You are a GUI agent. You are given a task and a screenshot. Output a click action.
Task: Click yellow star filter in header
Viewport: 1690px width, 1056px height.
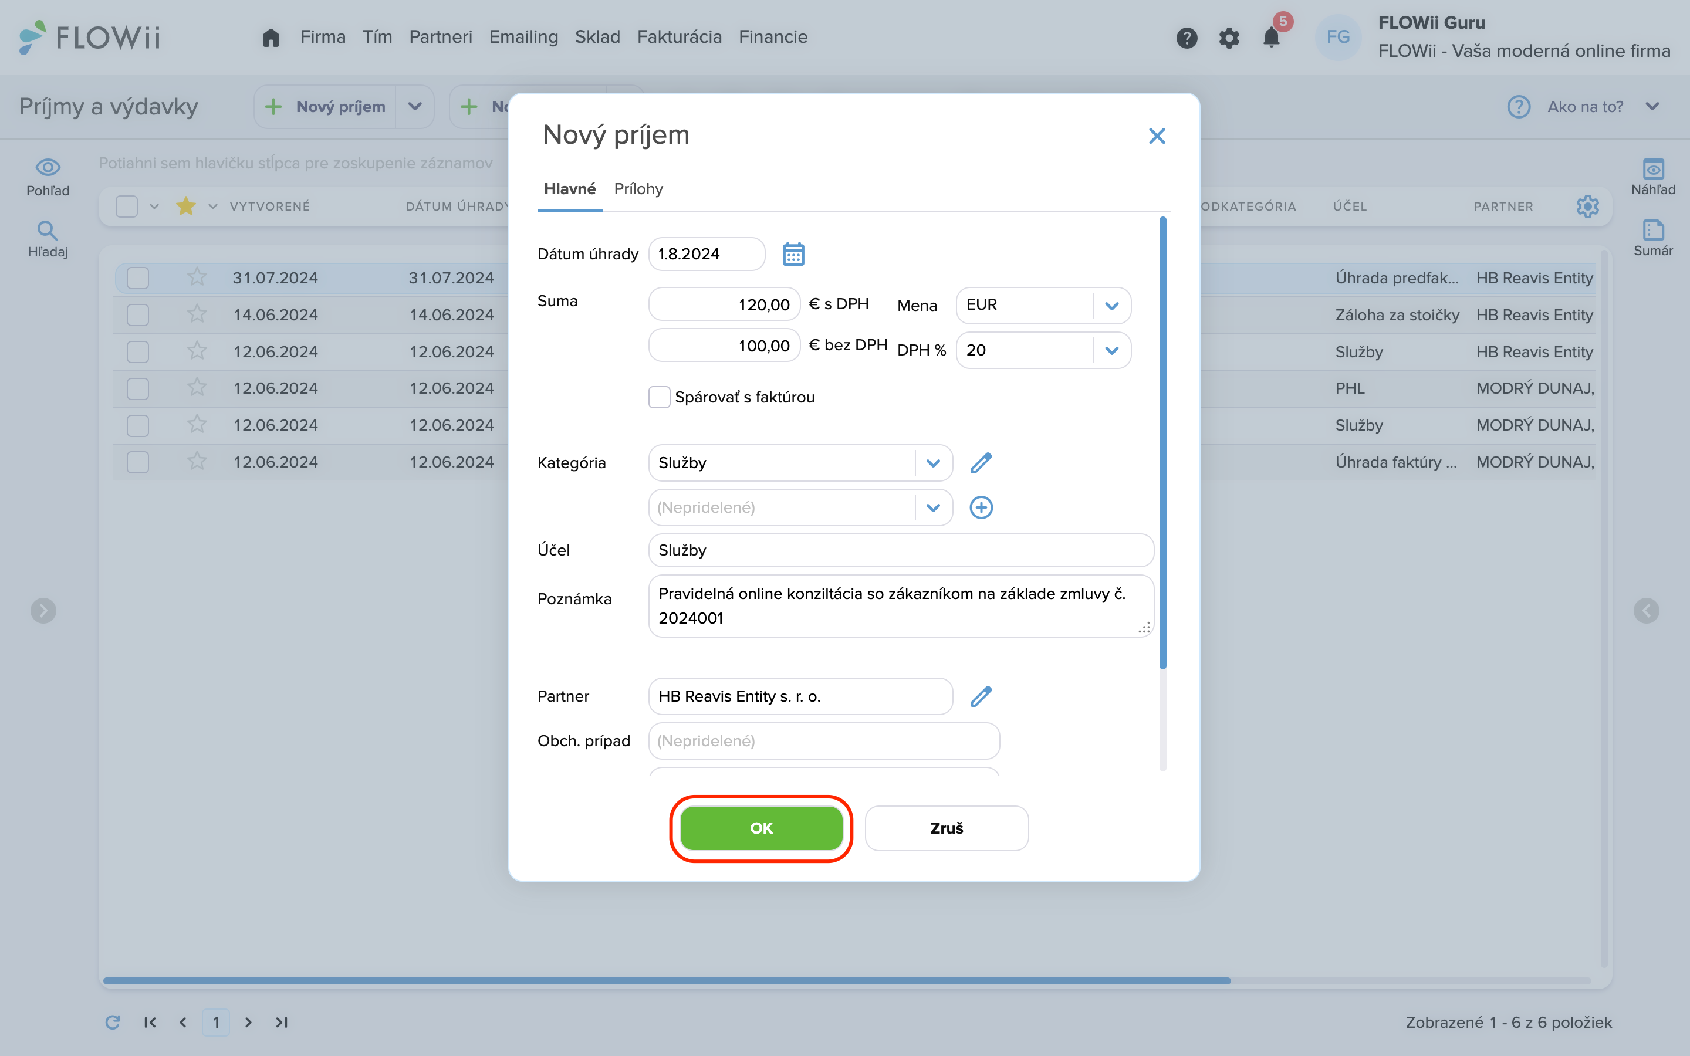(186, 206)
